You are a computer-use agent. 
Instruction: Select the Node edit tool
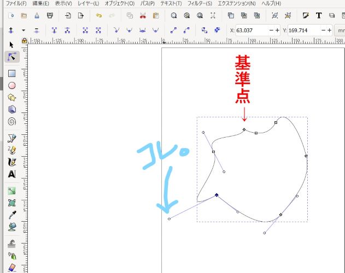point(12,57)
